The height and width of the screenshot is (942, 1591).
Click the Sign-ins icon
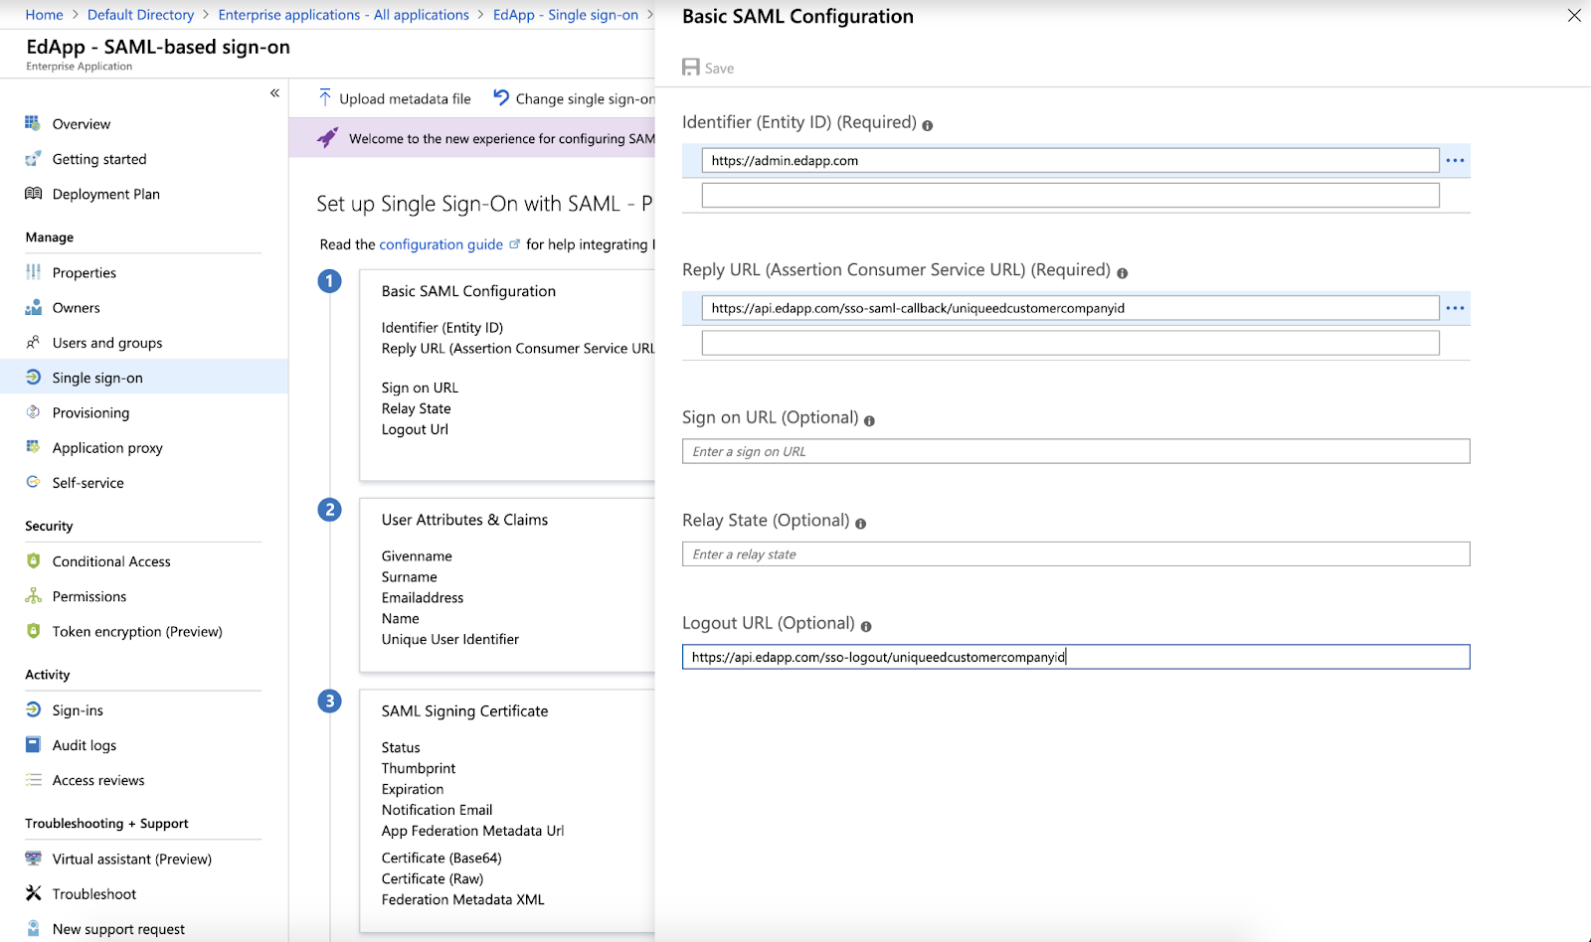click(x=33, y=709)
